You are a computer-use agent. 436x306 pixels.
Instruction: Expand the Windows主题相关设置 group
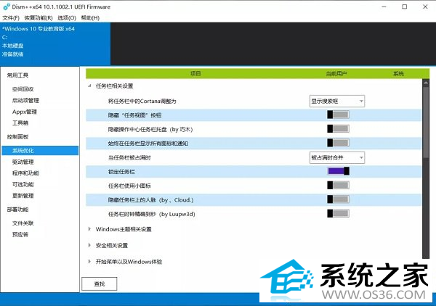click(x=89, y=229)
